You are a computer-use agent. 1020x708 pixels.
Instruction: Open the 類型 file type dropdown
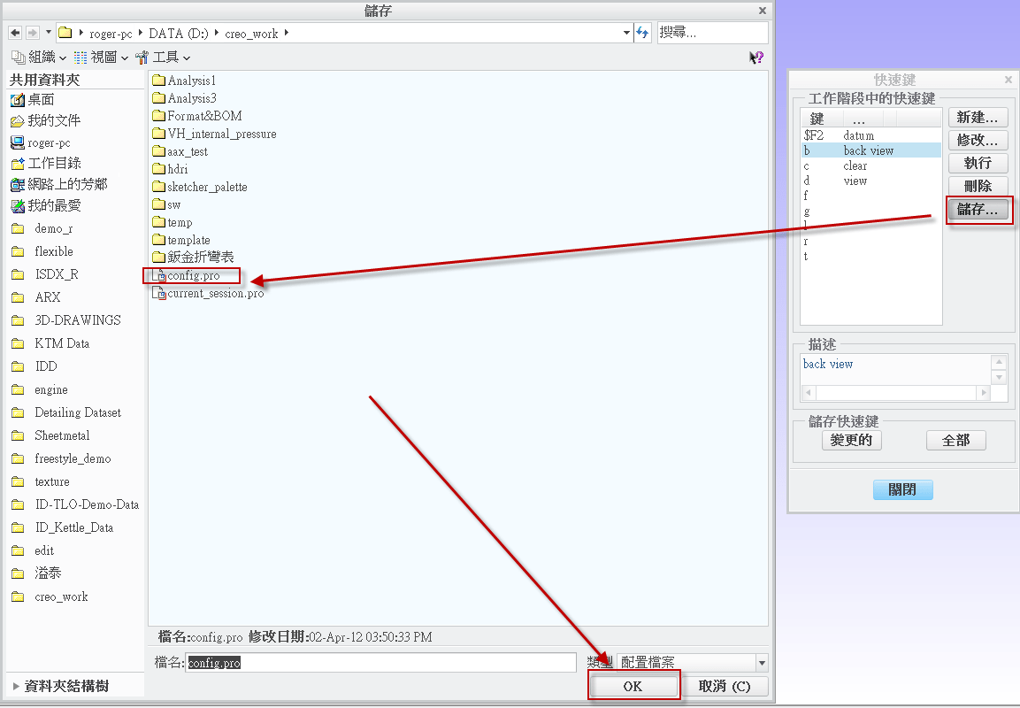click(x=762, y=663)
